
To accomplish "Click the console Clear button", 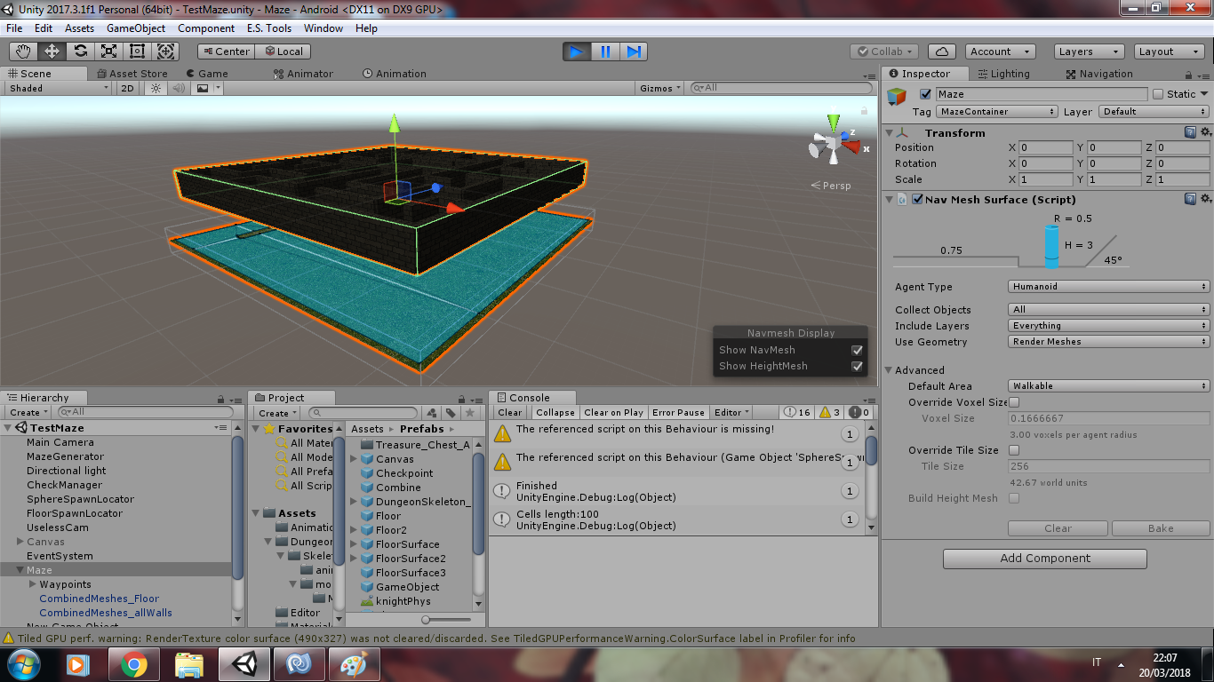I will click(510, 412).
